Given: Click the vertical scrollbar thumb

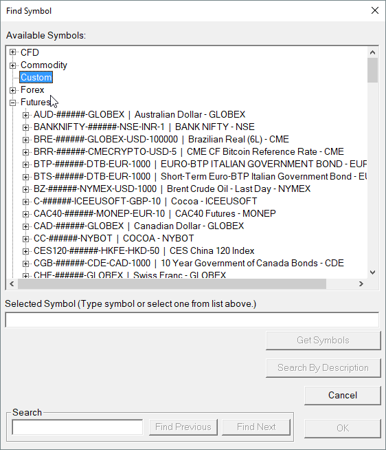Looking at the screenshot, I should 372,70.
